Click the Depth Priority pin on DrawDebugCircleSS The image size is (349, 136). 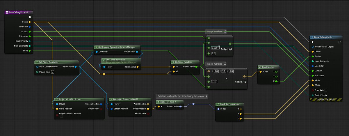30,41
